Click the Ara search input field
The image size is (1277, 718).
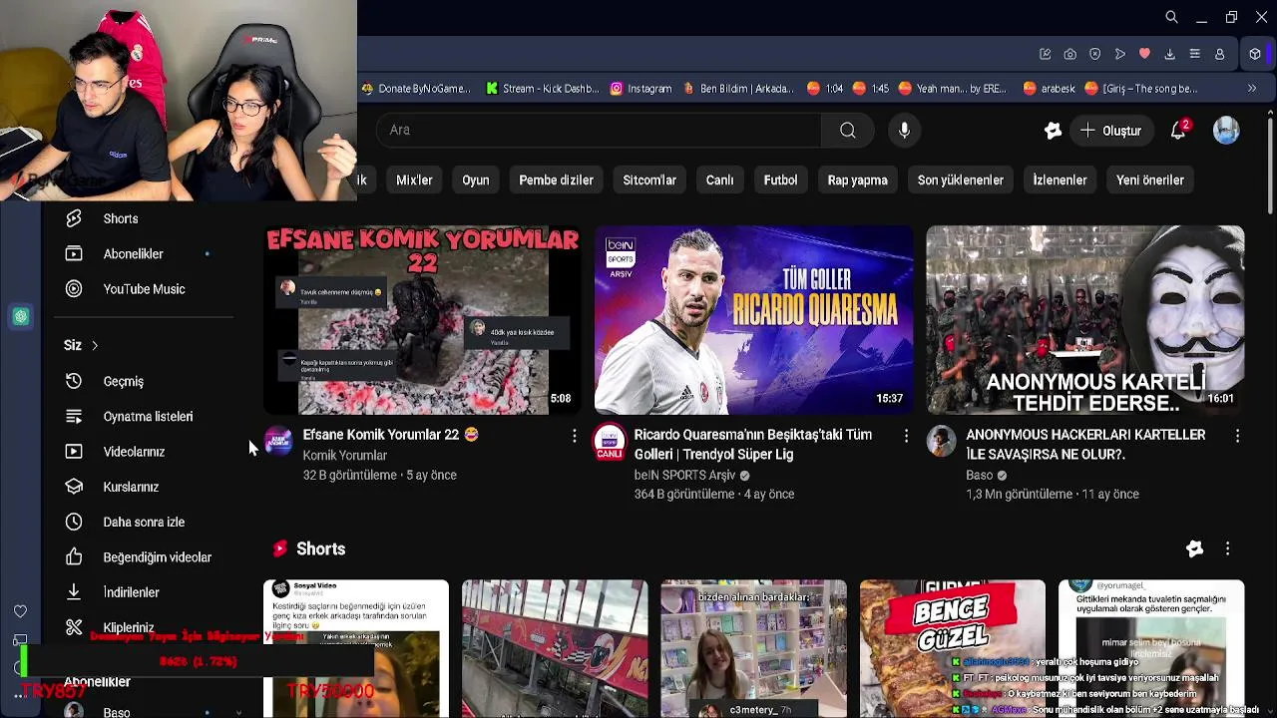(599, 130)
